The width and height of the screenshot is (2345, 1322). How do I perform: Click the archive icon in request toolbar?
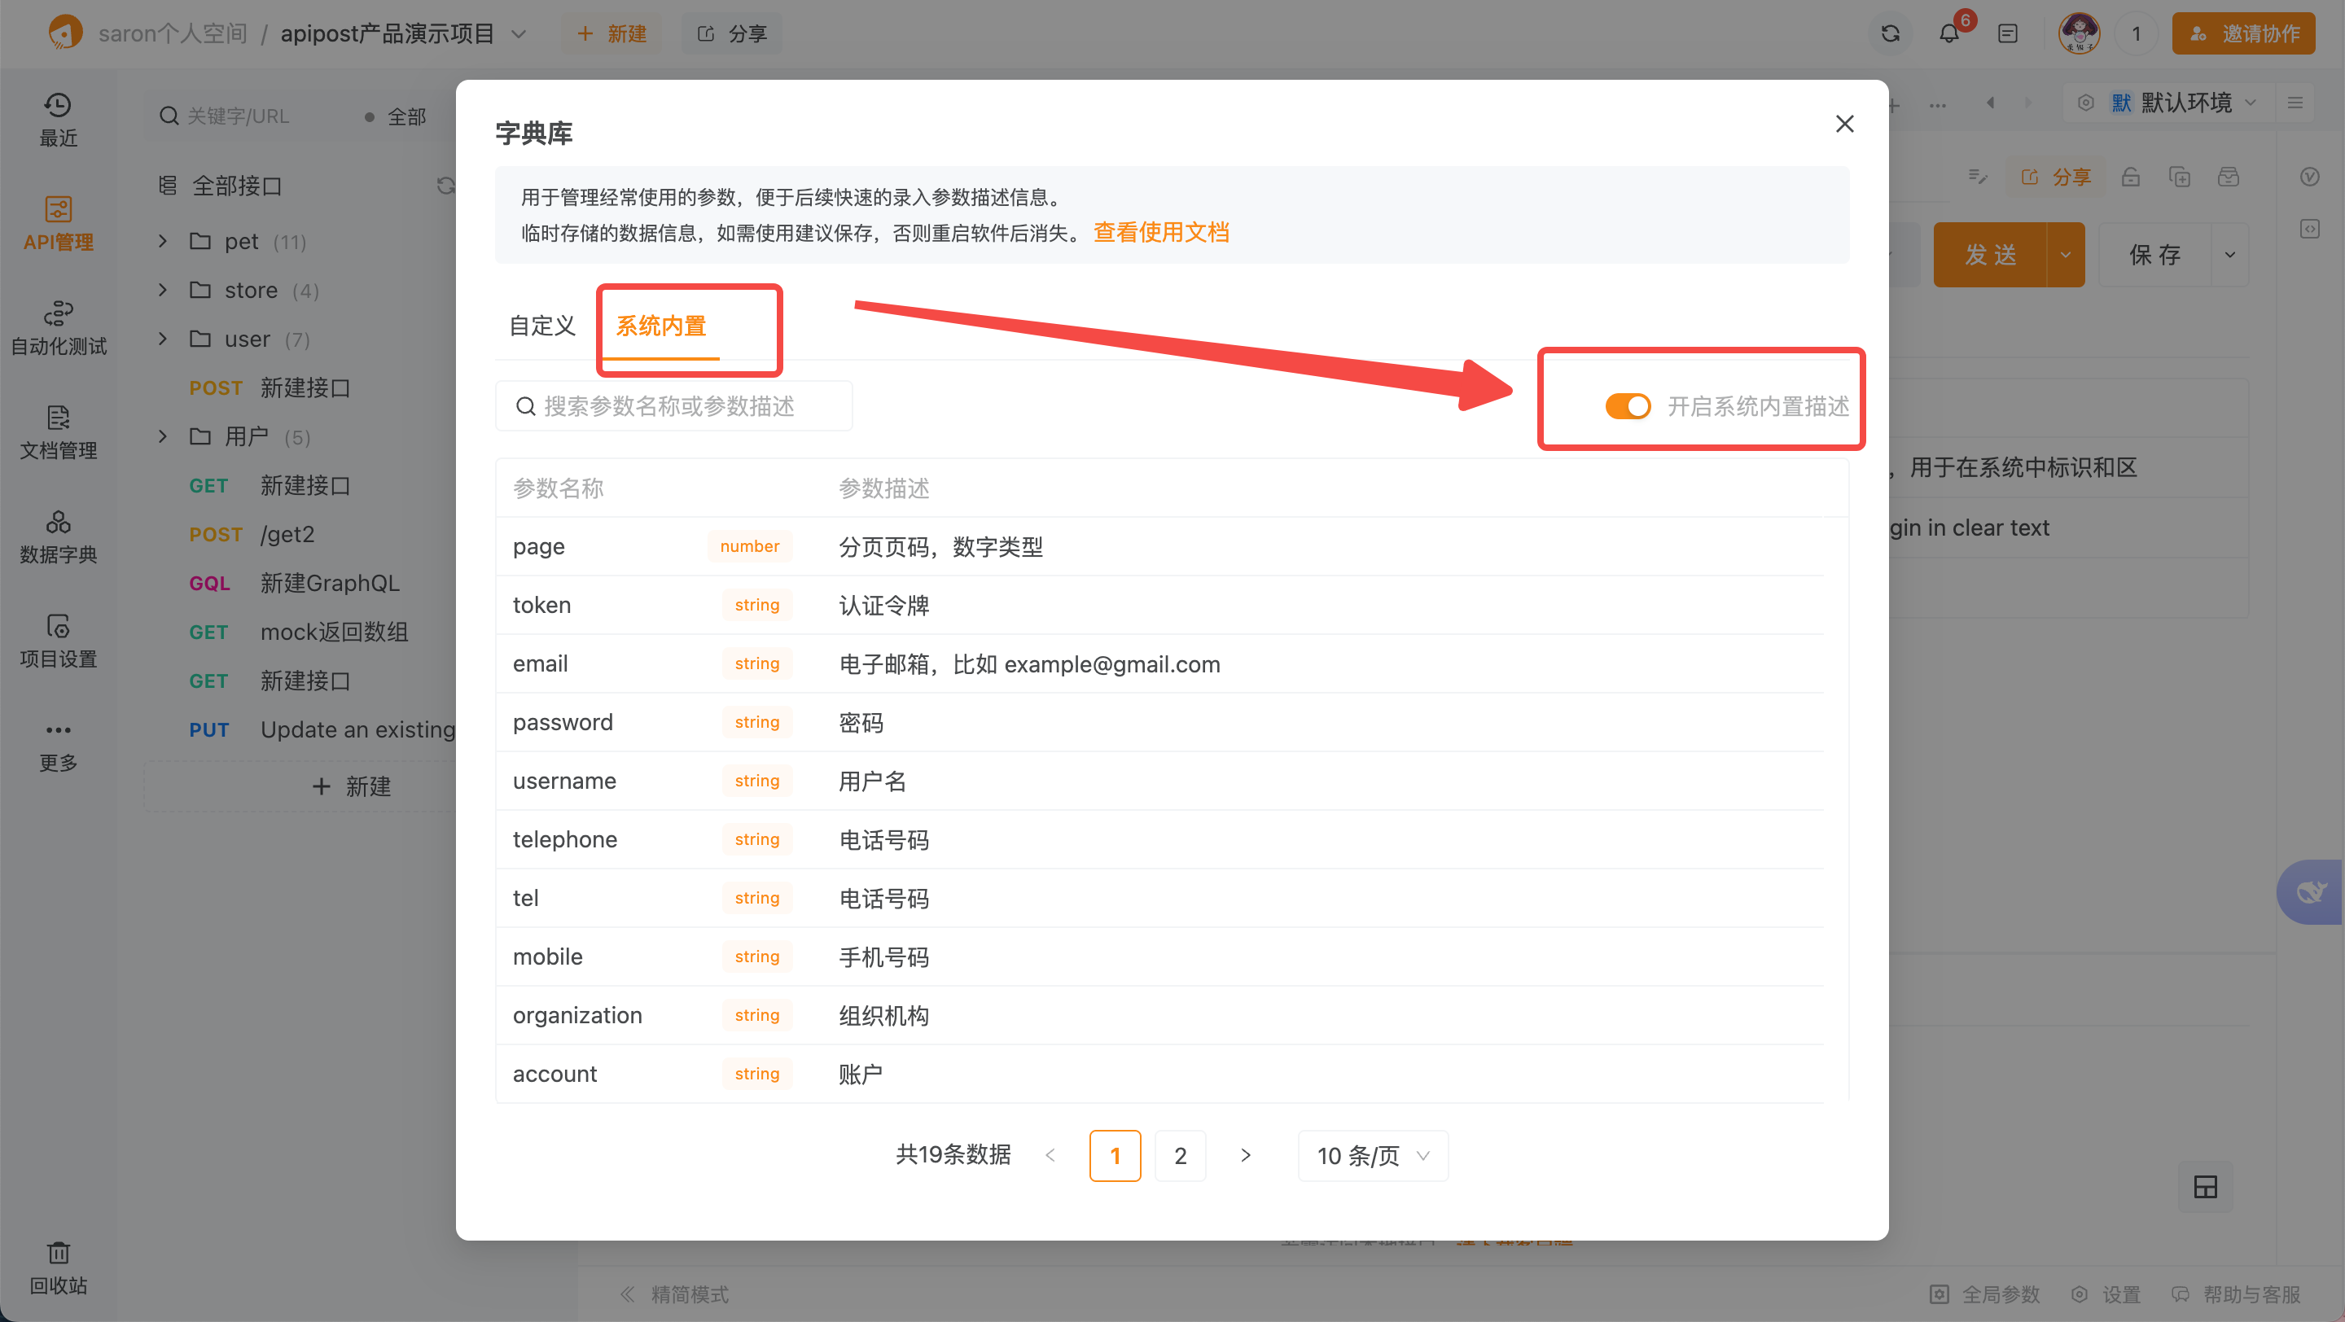click(2229, 177)
